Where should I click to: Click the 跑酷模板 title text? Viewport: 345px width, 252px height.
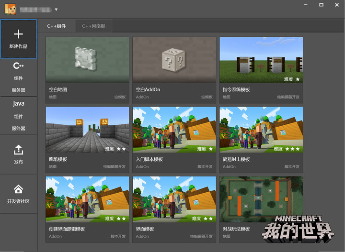[x=58, y=159]
